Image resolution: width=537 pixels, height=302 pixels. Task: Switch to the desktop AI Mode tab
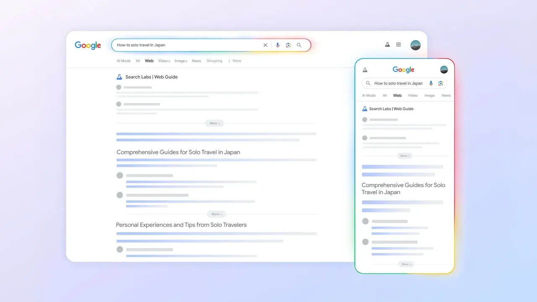pyautogui.click(x=123, y=61)
